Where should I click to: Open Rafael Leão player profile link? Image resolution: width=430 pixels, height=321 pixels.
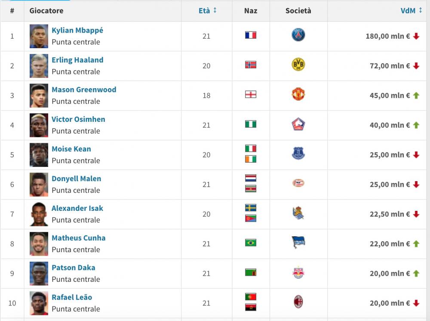72,297
